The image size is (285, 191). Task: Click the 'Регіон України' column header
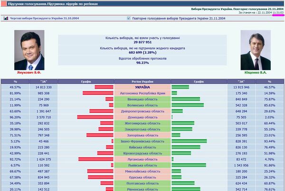coord(142,82)
